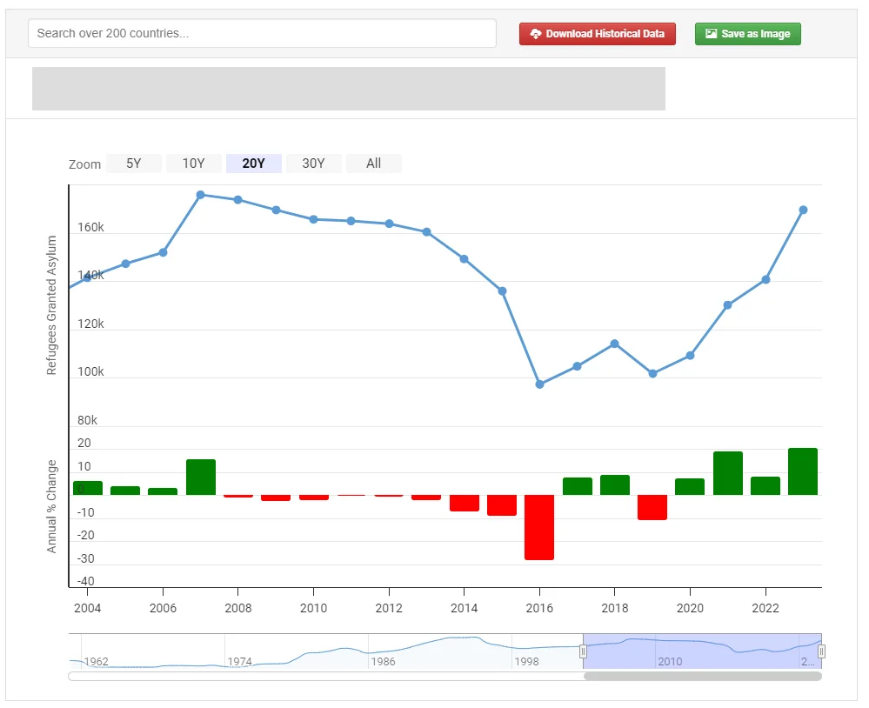
Task: Focus the country search field
Action: pos(262,33)
